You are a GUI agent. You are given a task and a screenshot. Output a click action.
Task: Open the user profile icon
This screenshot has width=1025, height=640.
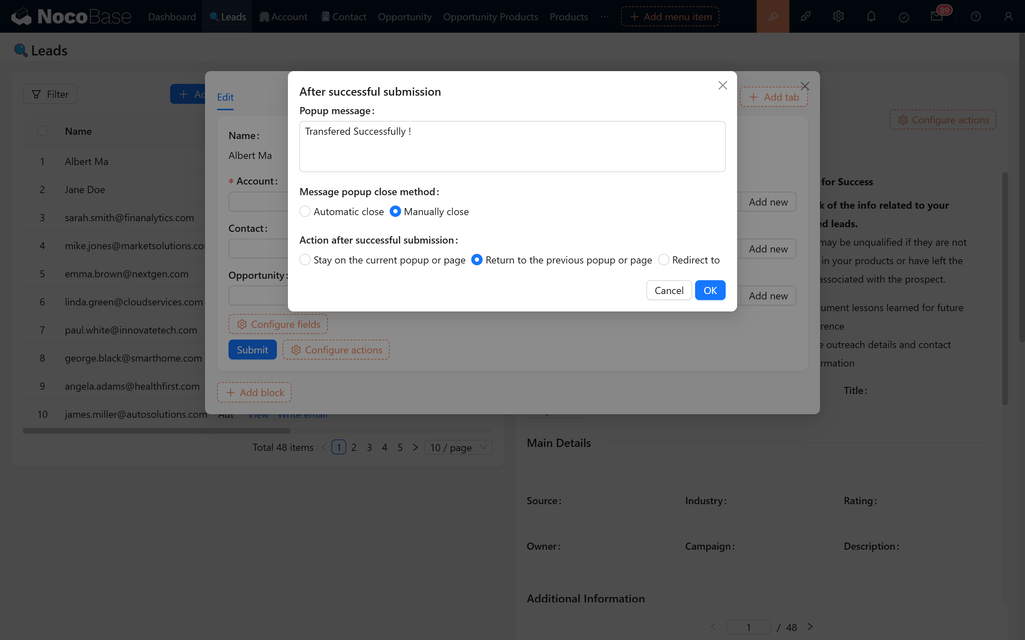coord(1008,16)
